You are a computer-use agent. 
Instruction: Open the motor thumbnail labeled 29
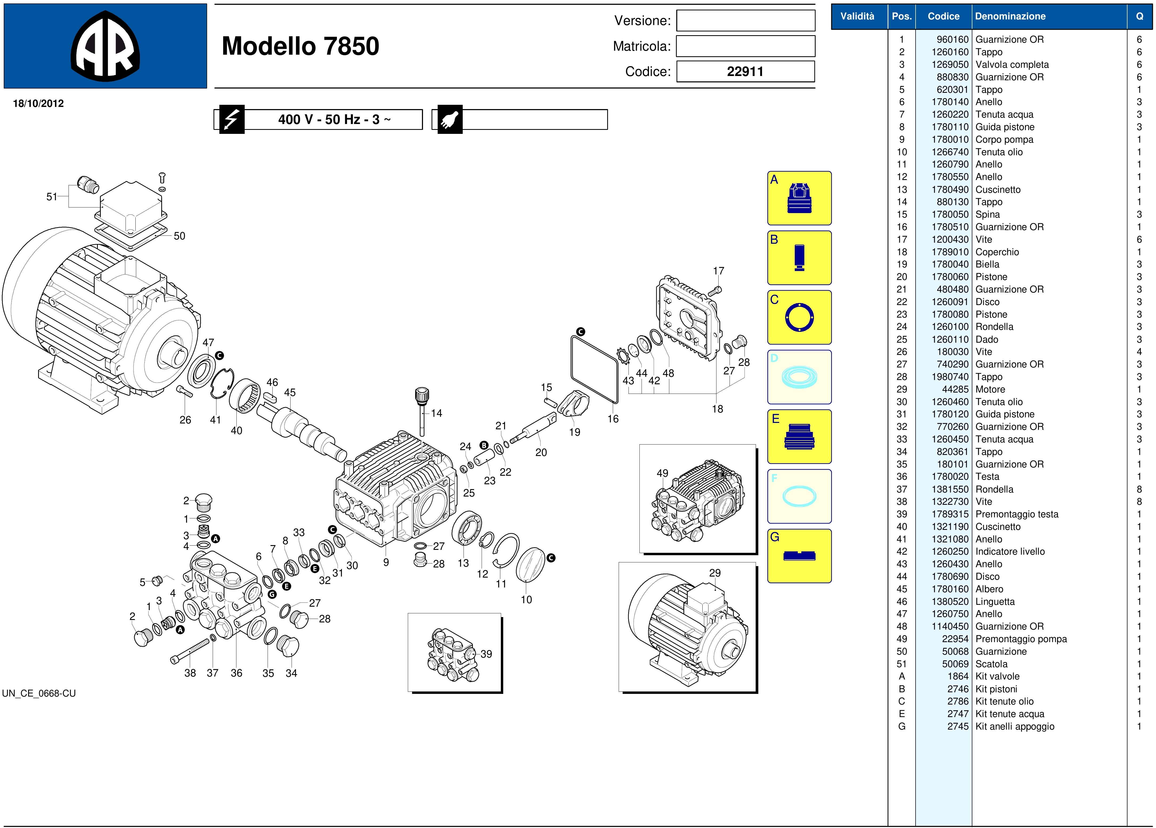[x=687, y=627]
